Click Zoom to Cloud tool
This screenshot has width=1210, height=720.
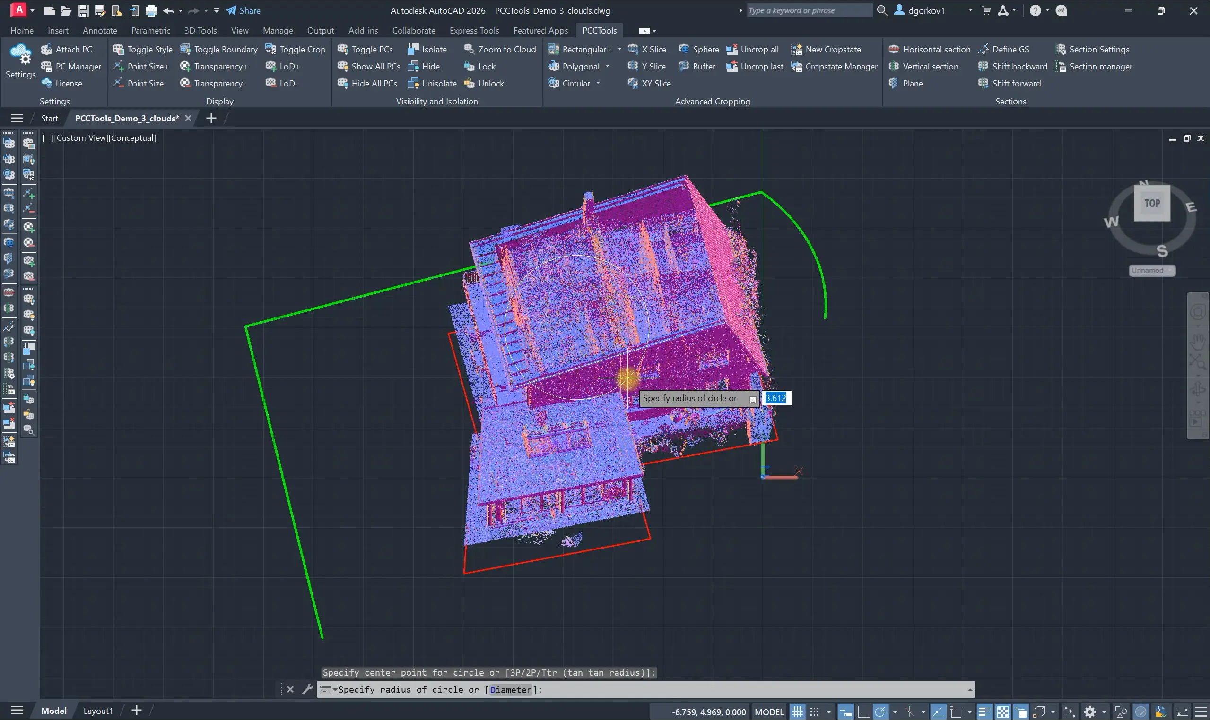[500, 49]
